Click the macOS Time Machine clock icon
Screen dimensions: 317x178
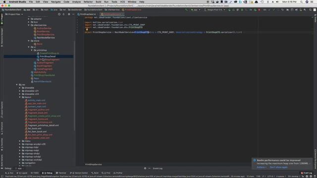click(262, 2)
